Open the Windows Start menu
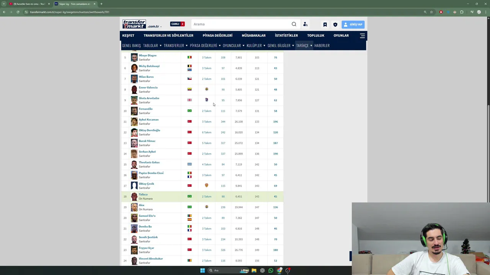 203,270
